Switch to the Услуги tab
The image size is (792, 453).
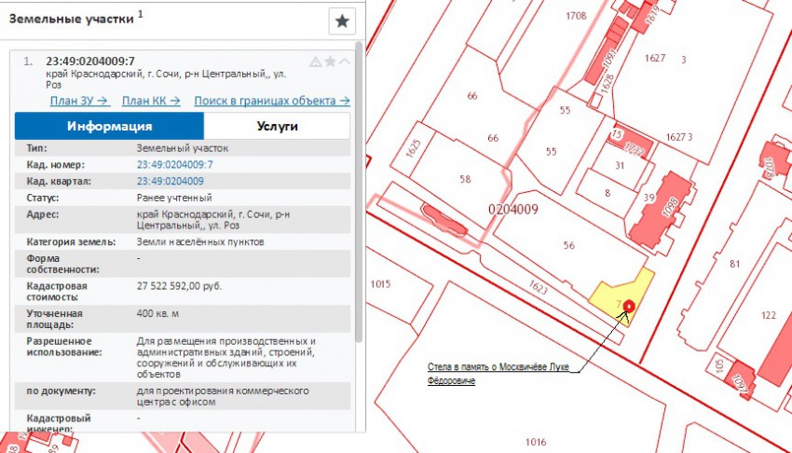pos(277,126)
